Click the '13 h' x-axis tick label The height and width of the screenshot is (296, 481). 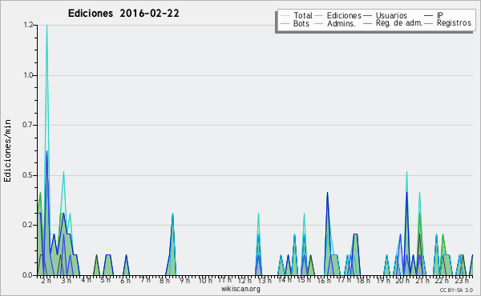265,281
